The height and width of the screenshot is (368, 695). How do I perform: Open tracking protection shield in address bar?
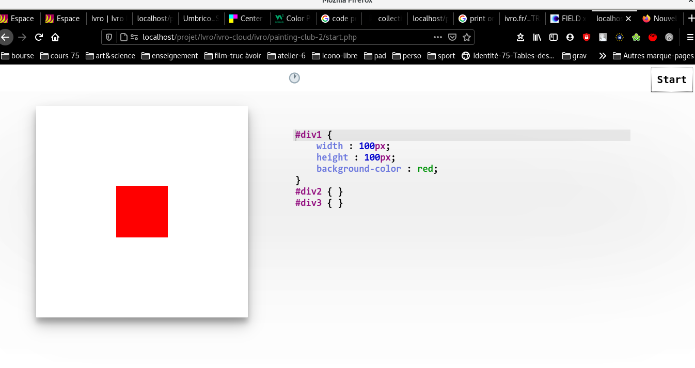[x=109, y=37]
